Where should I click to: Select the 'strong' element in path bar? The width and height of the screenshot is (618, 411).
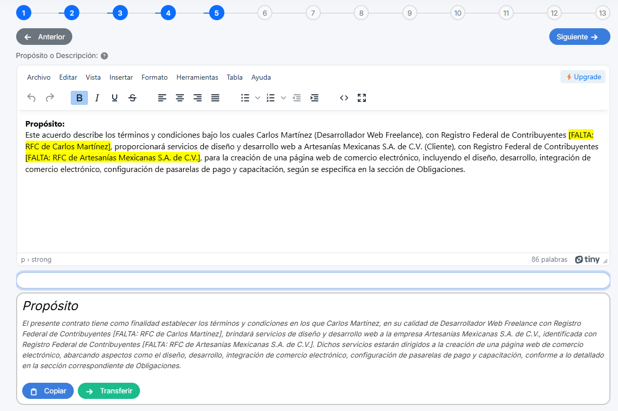(x=41, y=260)
